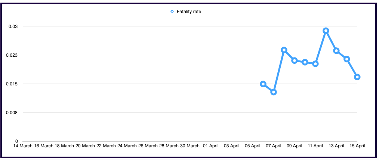Select the 13 April data point

click(x=336, y=50)
